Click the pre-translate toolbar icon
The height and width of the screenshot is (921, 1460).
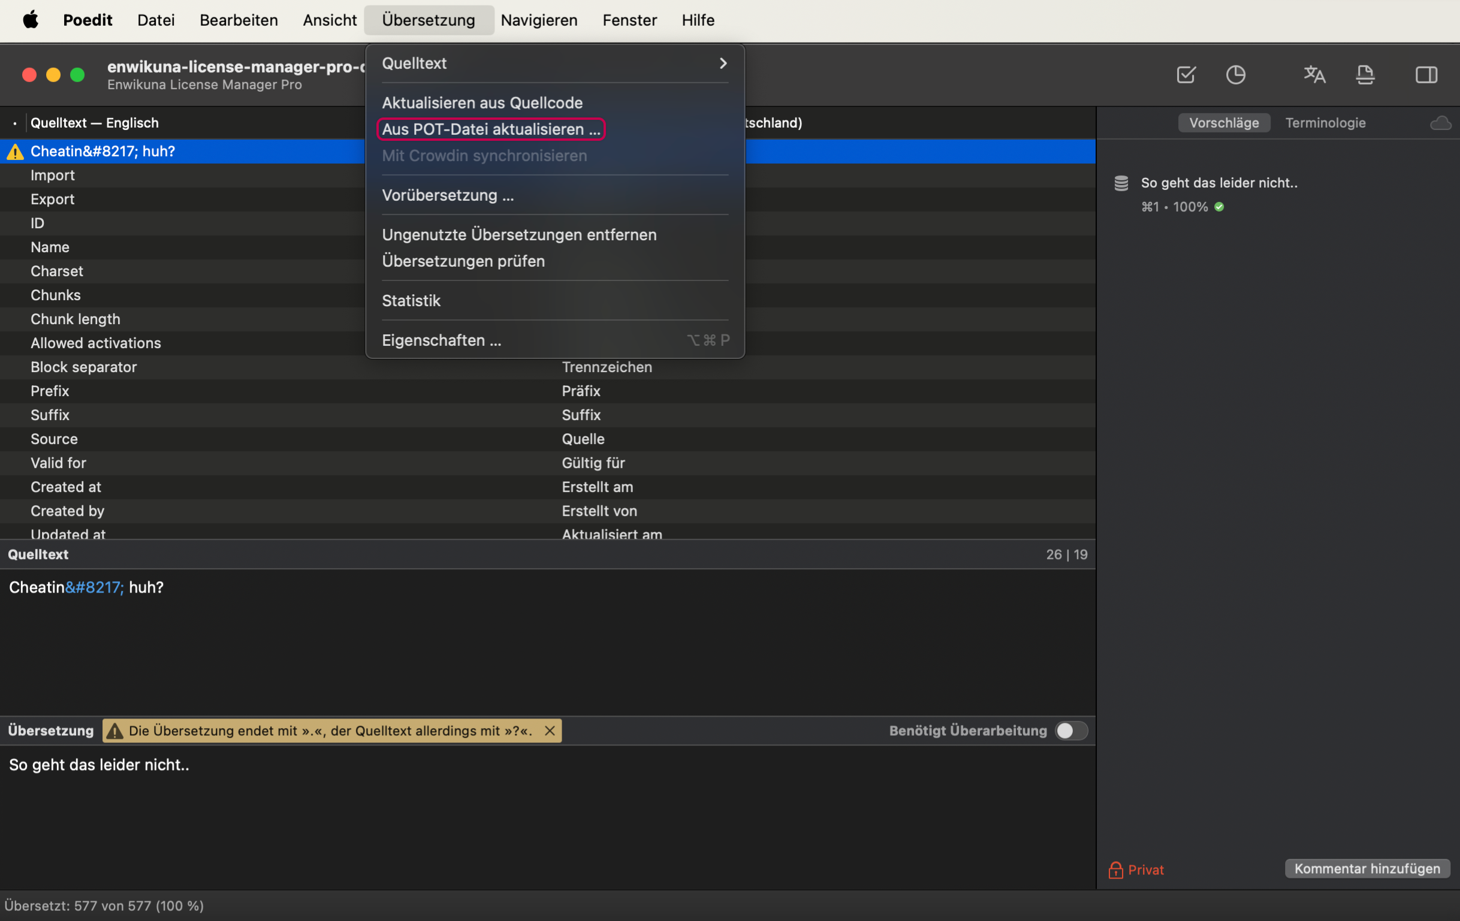[x=1314, y=74]
